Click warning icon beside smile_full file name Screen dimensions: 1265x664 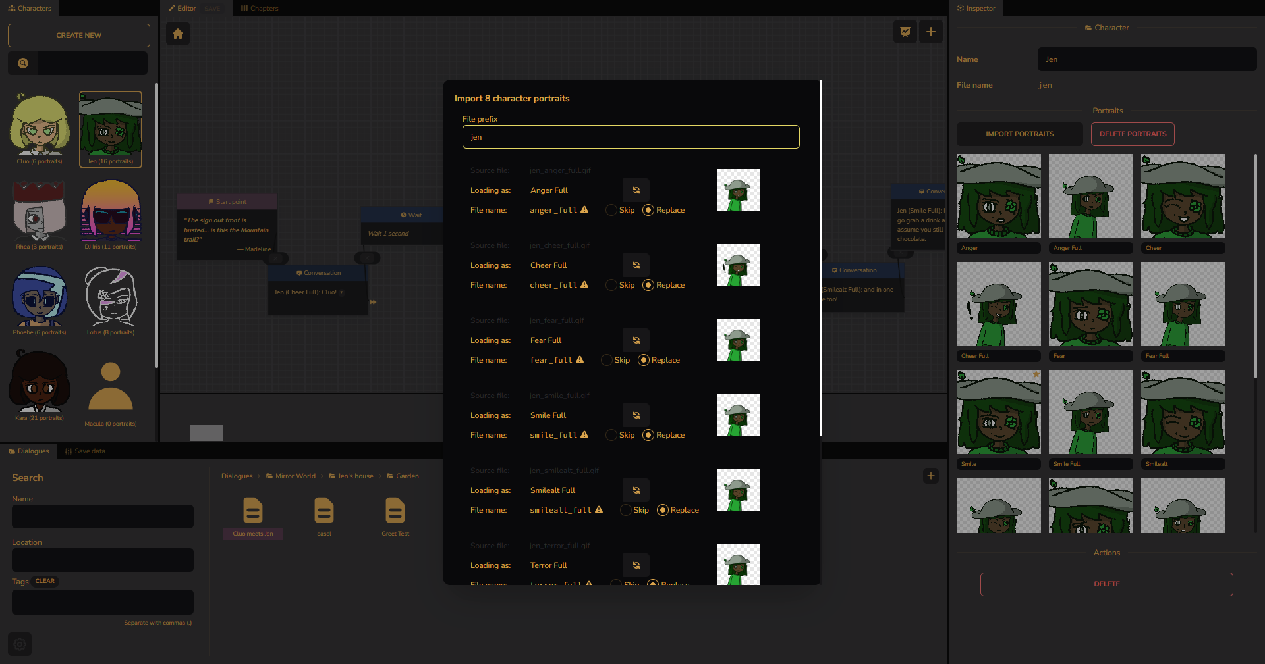[x=584, y=435]
